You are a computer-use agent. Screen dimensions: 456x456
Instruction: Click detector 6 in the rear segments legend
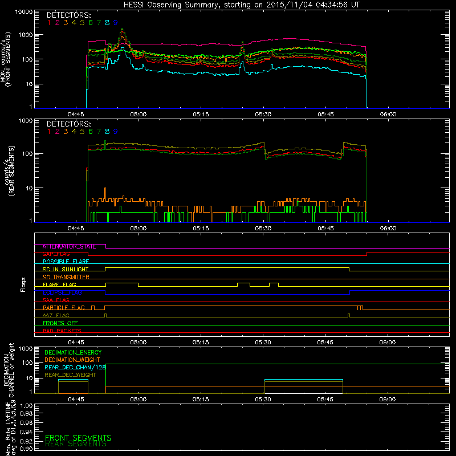click(91, 132)
